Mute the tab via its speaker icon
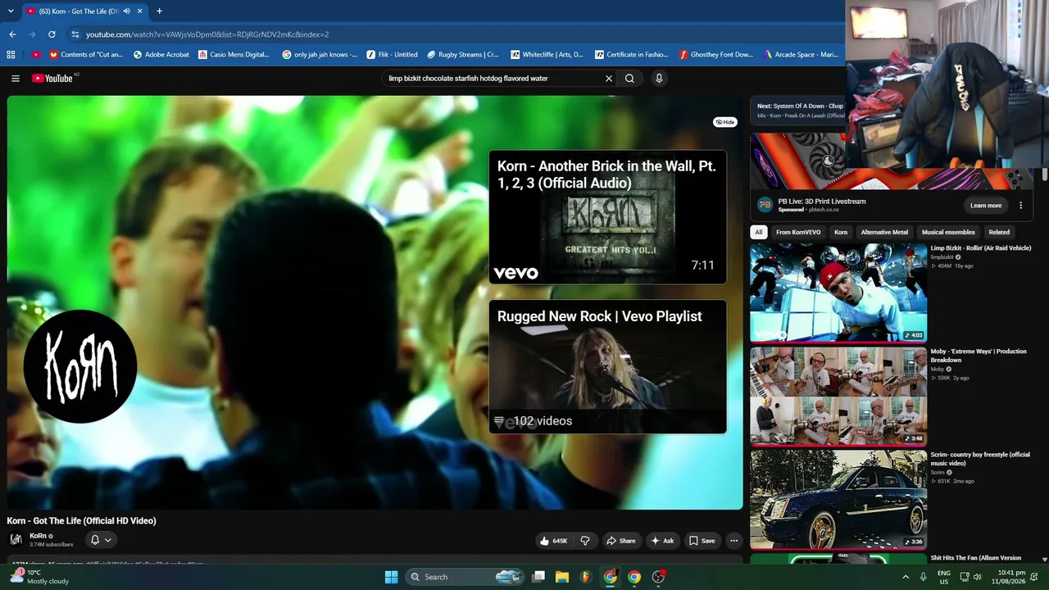This screenshot has width=1049, height=590. [x=126, y=11]
